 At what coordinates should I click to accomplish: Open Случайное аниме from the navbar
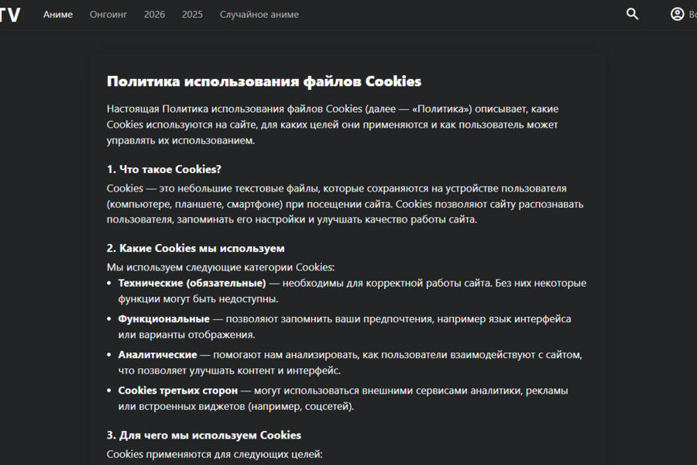259,15
